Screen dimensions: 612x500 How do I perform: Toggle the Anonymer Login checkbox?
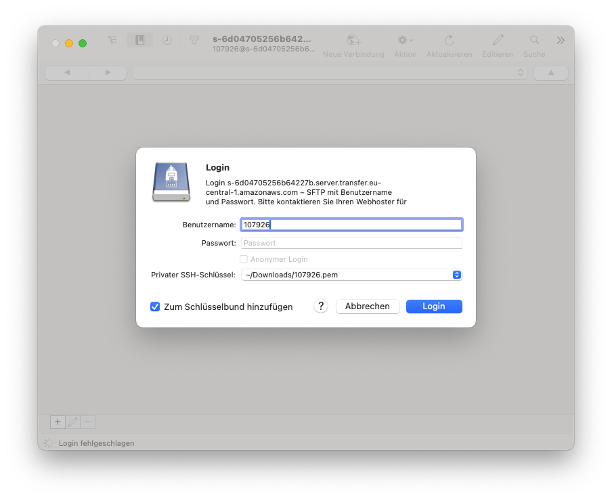[244, 259]
